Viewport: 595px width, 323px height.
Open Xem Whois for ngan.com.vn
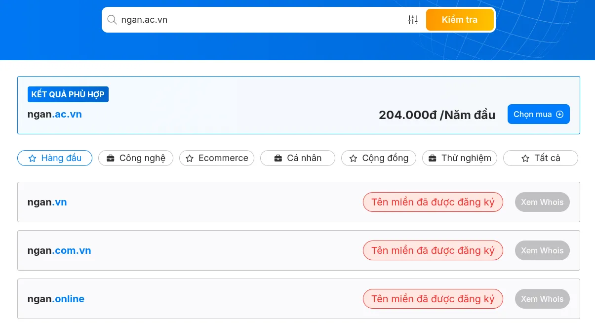click(x=542, y=250)
